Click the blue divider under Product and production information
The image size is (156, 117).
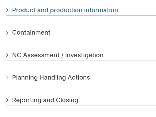tap(81, 15)
